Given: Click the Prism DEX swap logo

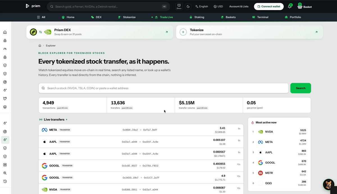Looking at the screenshot, I should pos(41,32).
